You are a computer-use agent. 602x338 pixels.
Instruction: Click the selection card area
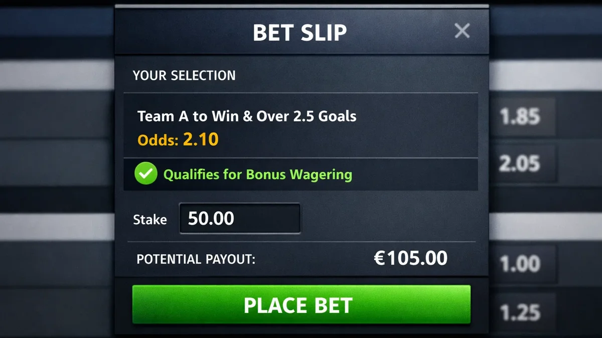pos(300,125)
